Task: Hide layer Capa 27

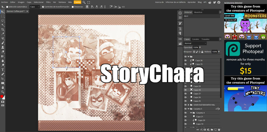Action: point(186,93)
